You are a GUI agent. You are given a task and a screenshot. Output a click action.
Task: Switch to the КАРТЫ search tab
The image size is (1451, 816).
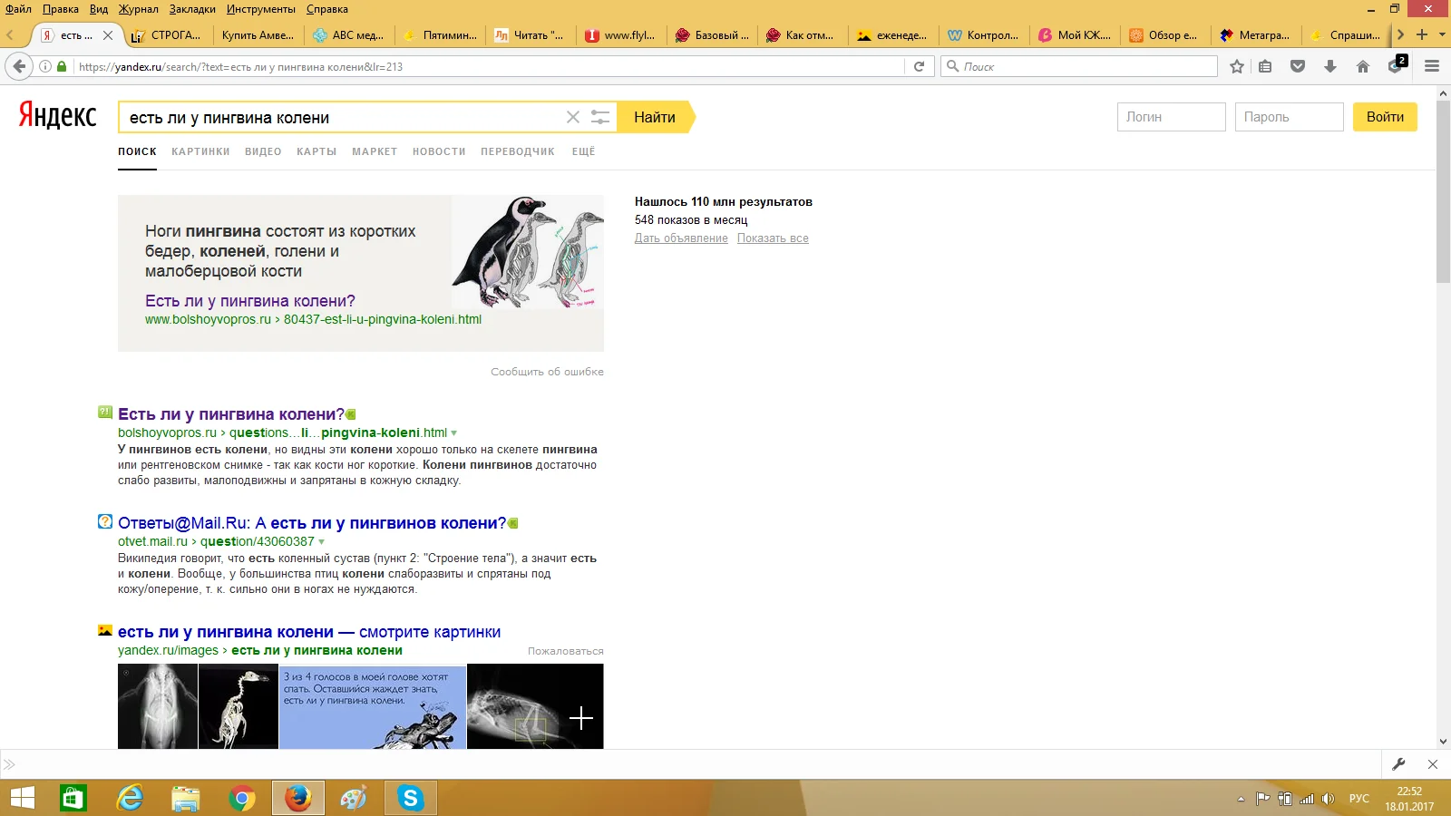pos(316,151)
